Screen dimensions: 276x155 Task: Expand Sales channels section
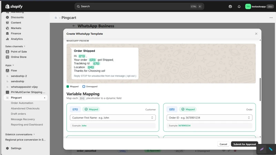15,46
